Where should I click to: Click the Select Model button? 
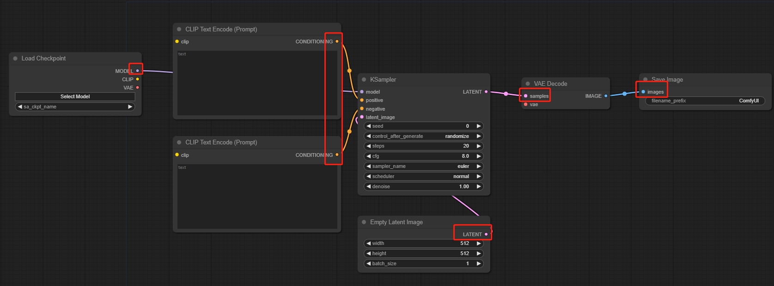[75, 96]
